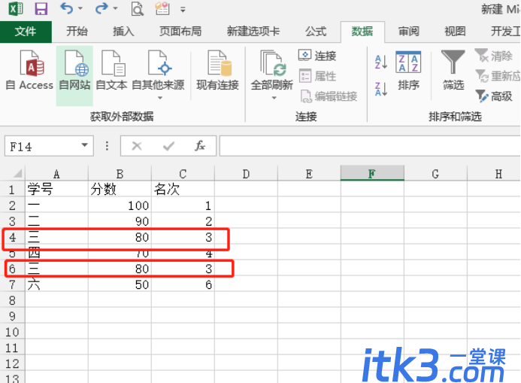Open the 连接 workbook connections
The height and width of the screenshot is (383, 521).
coord(318,56)
